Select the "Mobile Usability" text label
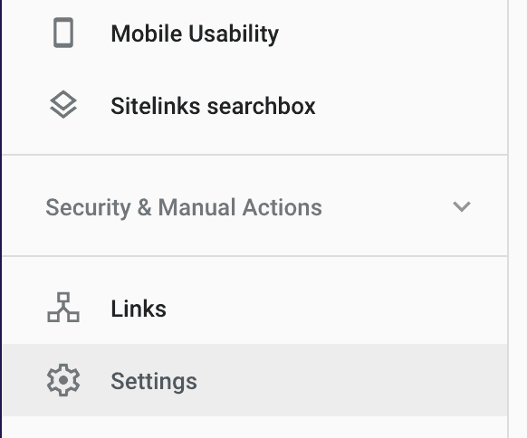This screenshot has width=527, height=438. [195, 33]
